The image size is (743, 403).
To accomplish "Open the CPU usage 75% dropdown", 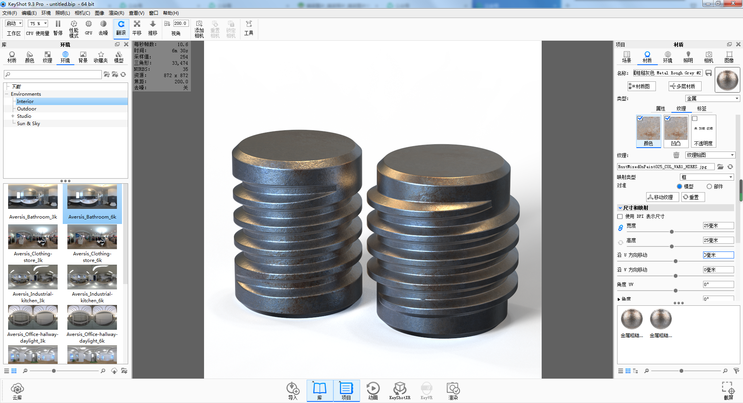I will 38,24.
